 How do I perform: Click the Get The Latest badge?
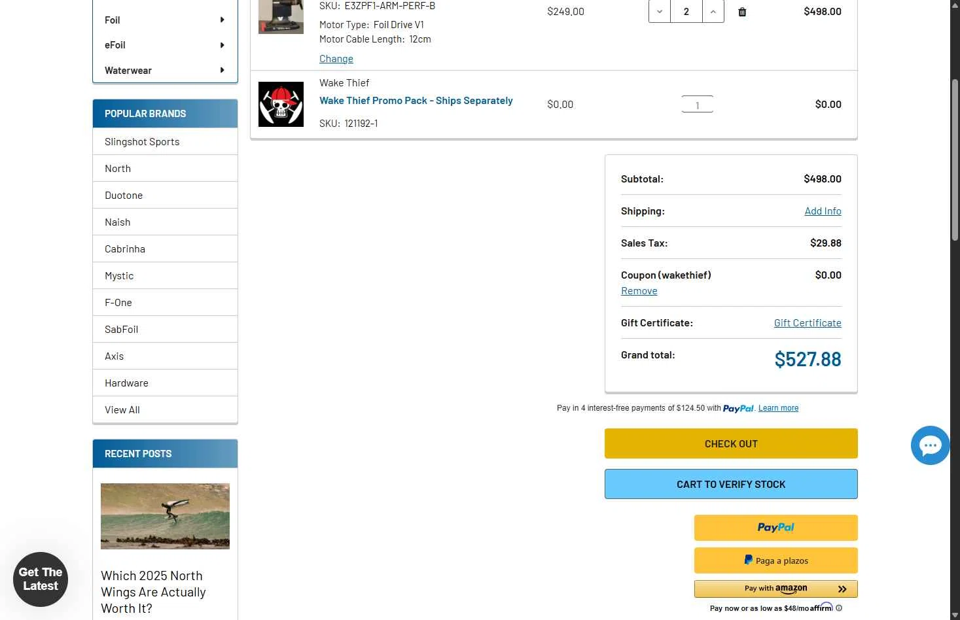41,579
